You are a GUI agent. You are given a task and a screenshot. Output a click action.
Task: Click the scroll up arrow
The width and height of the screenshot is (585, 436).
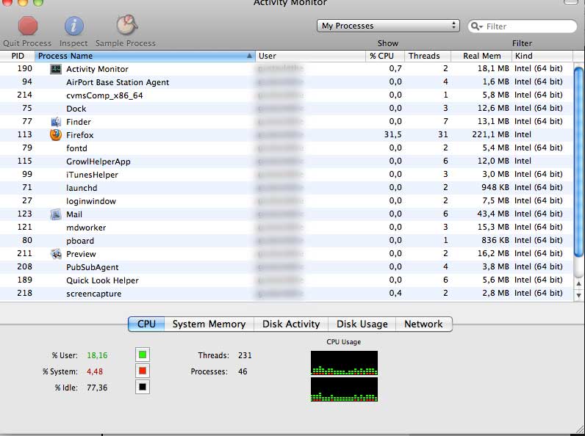[578, 283]
